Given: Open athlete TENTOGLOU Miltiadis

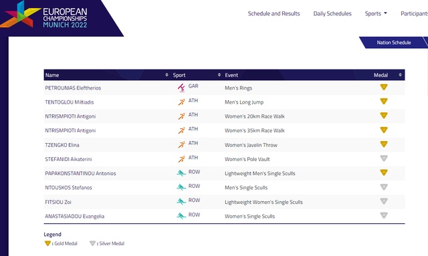Looking at the screenshot, I should coord(70,102).
